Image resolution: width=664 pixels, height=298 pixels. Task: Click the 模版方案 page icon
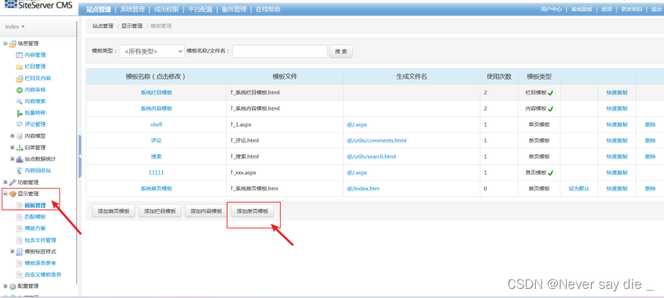[19, 229]
